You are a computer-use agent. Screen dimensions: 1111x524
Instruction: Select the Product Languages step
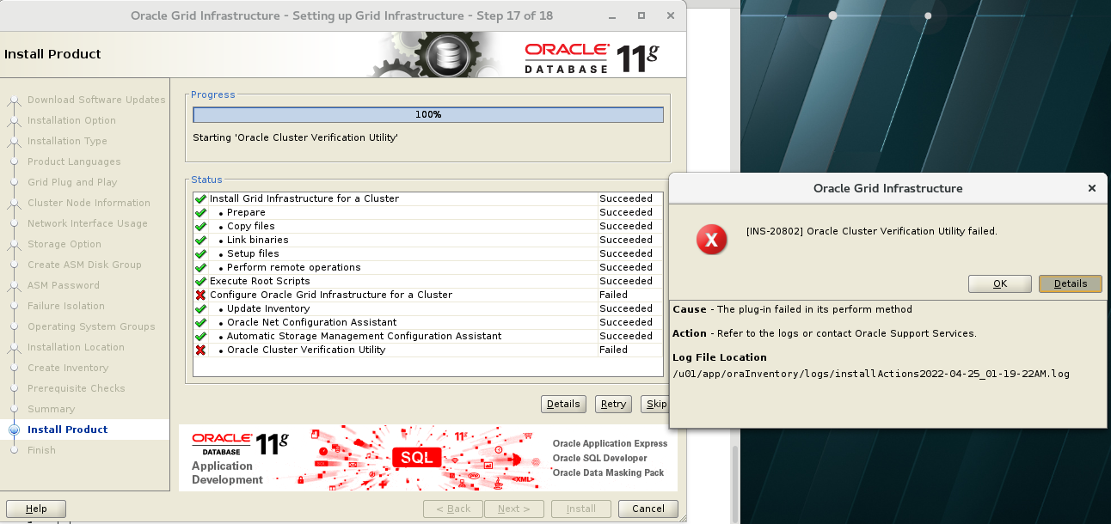click(74, 161)
